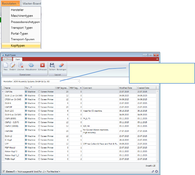
Task: Choose highlighted Kopftypen menu entry
Action: point(21,46)
